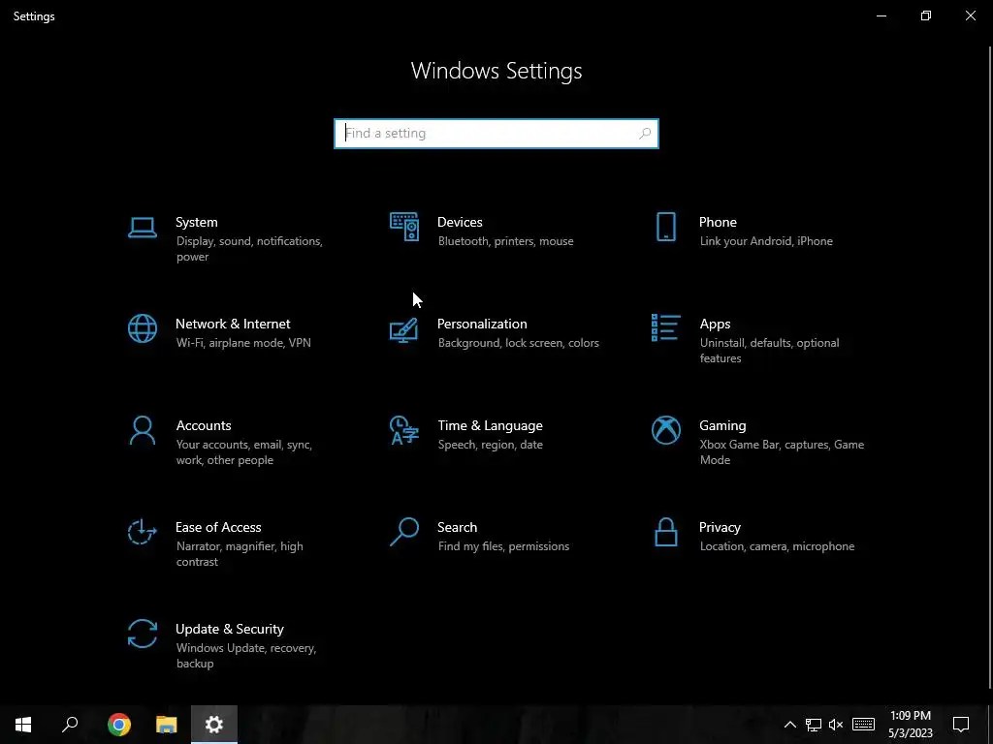Open the Apps title link

pos(715,324)
